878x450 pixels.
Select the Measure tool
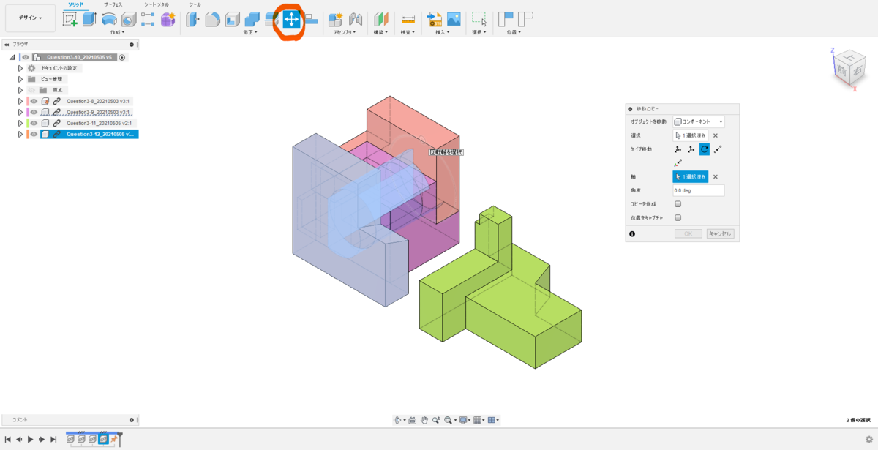[408, 20]
